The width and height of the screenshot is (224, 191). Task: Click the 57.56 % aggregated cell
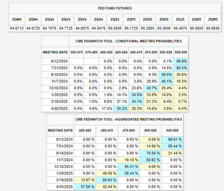(x=85, y=187)
